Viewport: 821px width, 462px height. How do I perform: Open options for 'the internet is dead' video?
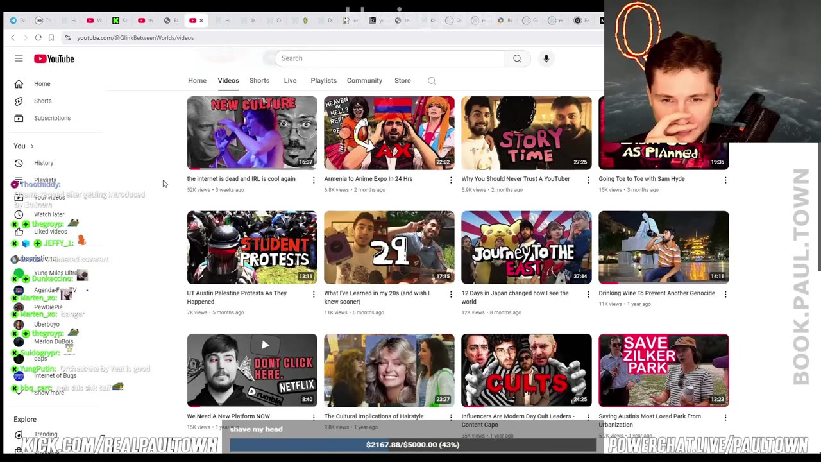[x=314, y=180]
